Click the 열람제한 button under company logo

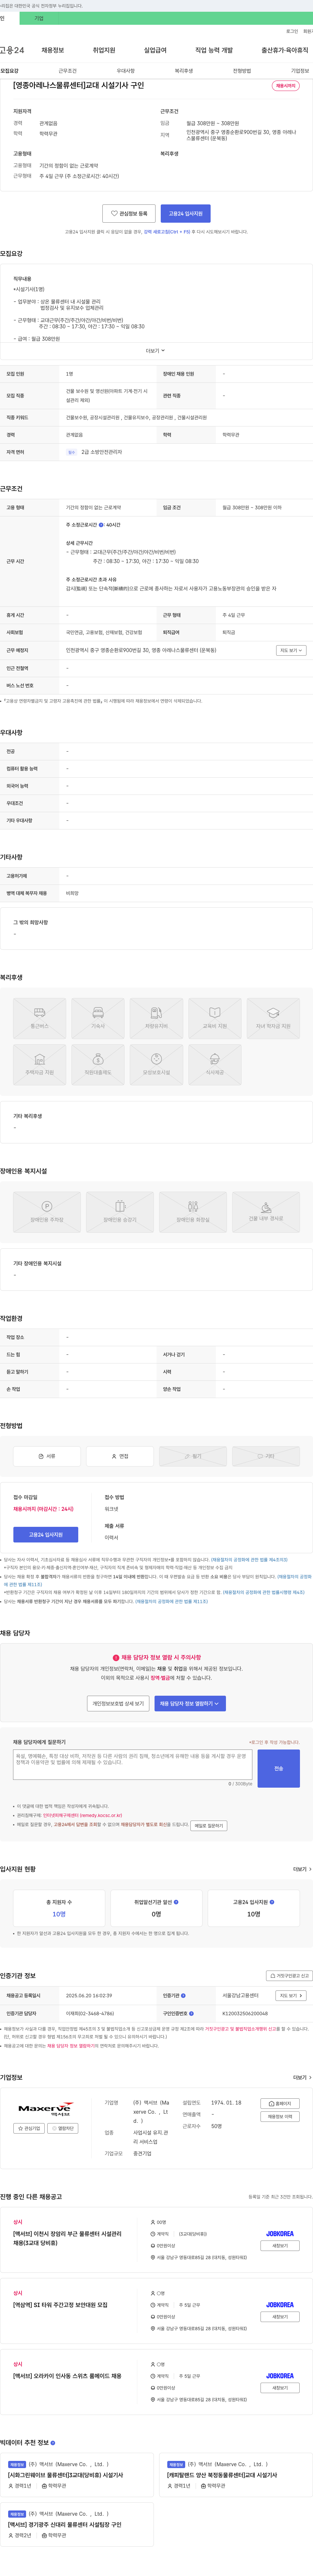(63, 2128)
